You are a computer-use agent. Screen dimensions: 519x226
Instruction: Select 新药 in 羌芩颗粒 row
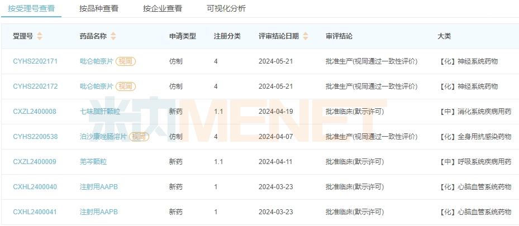coord(176,162)
